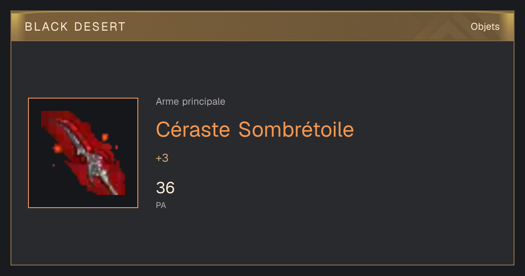Click the 36 attack power value
Screen dimensions: 525x276
coord(165,188)
